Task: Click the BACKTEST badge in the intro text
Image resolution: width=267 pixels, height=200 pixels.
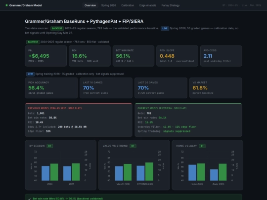Action: [57, 29]
